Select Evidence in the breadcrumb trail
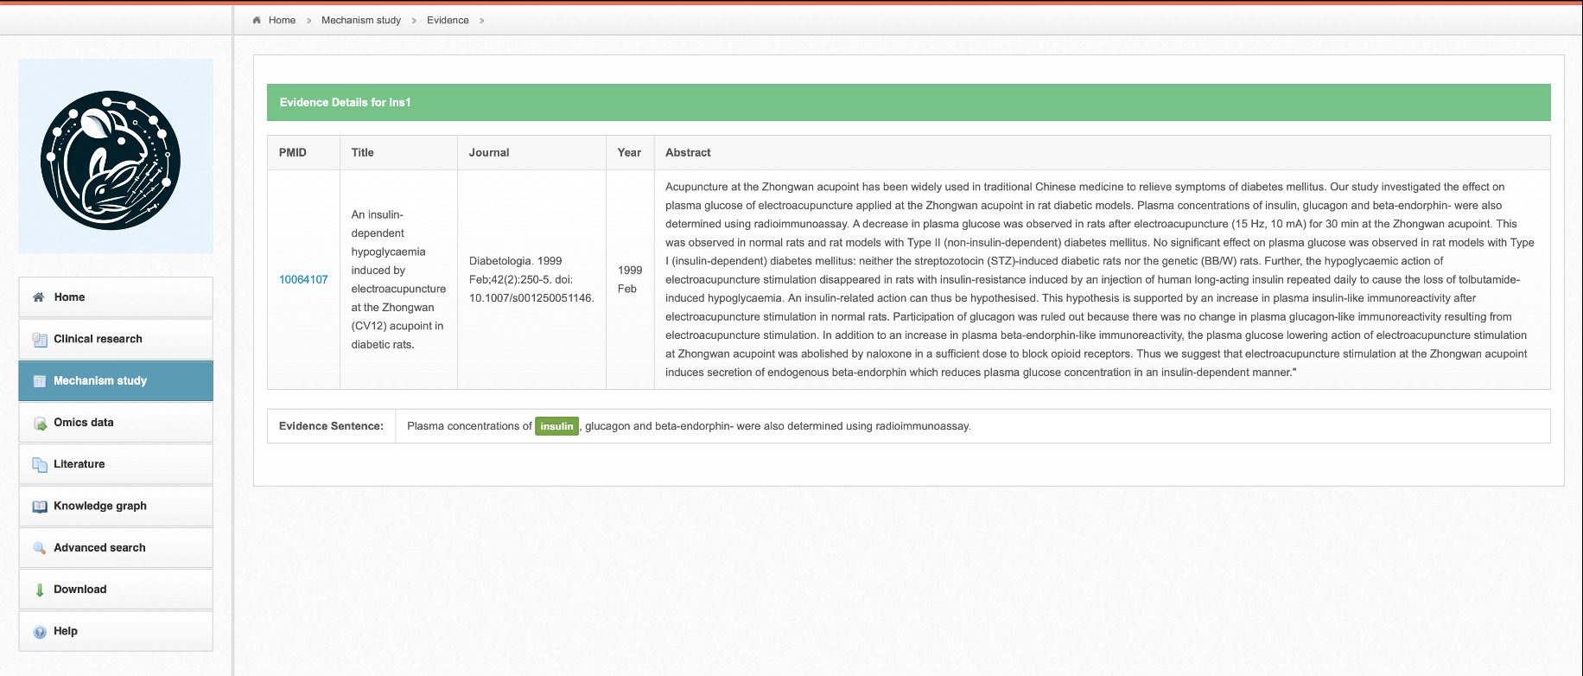 click(x=448, y=20)
